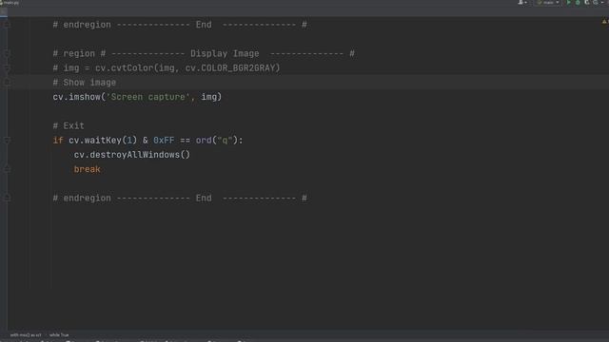Collapse fold marker at 'if cv.waitKey' line
Viewport: 609px width, 342px height.
pos(7,141)
